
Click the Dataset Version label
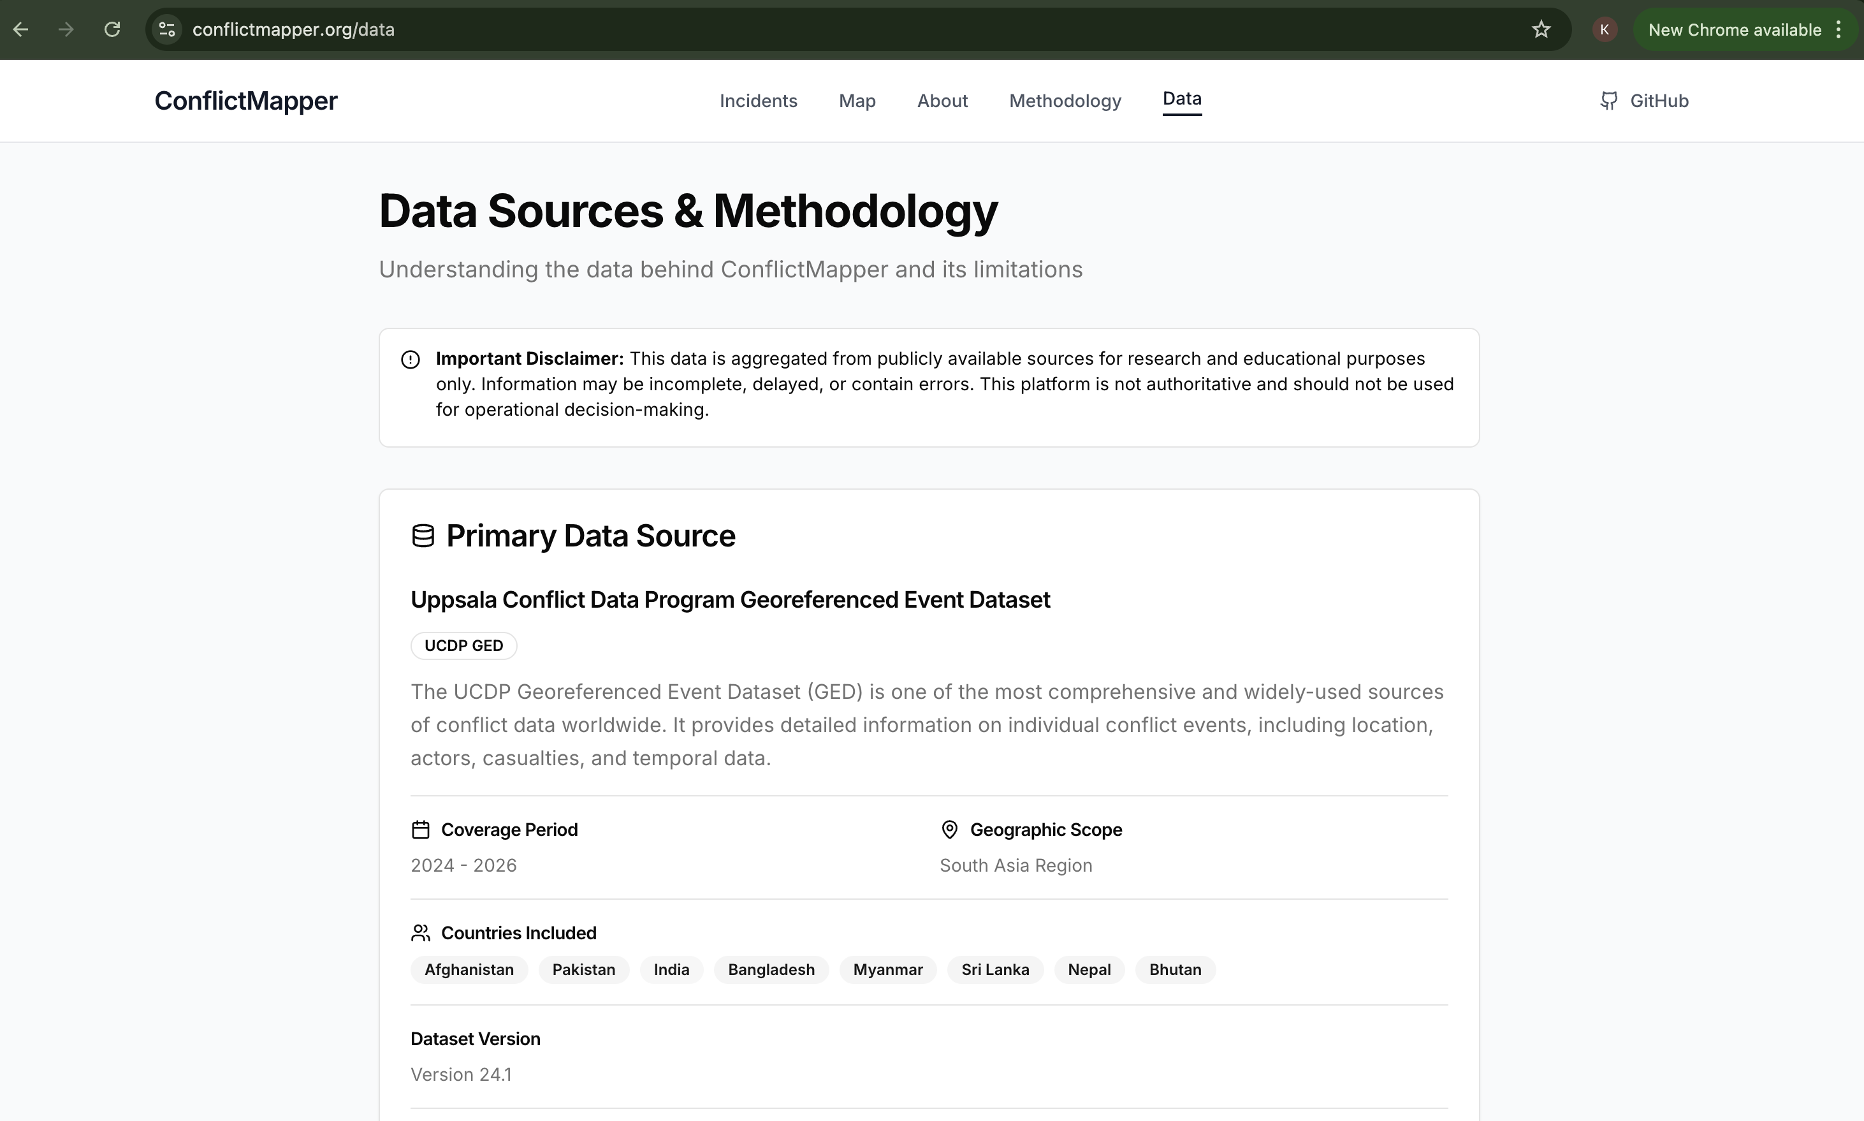pos(476,1039)
